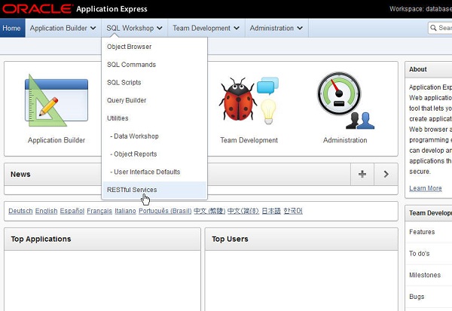The height and width of the screenshot is (311, 452).
Task: Click the News plus icon
Action: (x=362, y=174)
